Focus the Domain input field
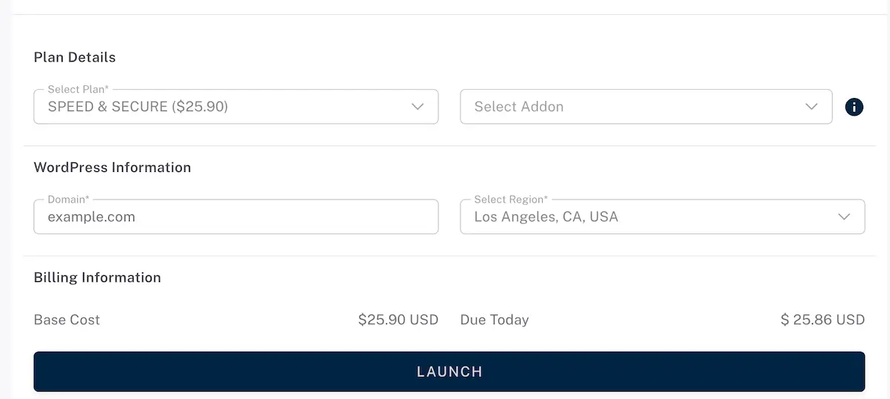This screenshot has width=890, height=399. (x=236, y=217)
